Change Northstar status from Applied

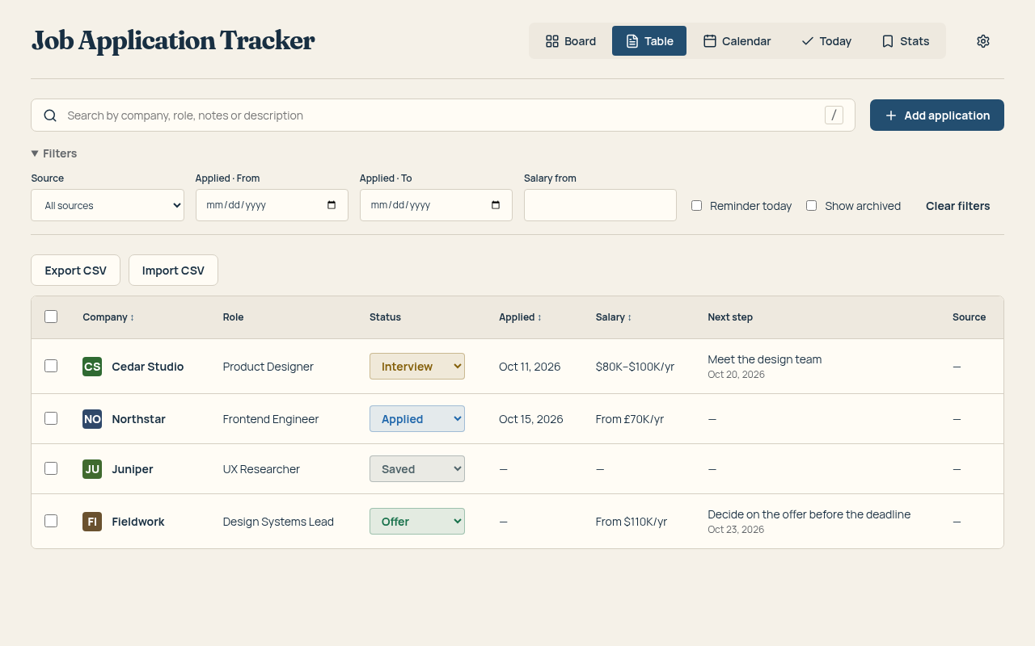[417, 419]
